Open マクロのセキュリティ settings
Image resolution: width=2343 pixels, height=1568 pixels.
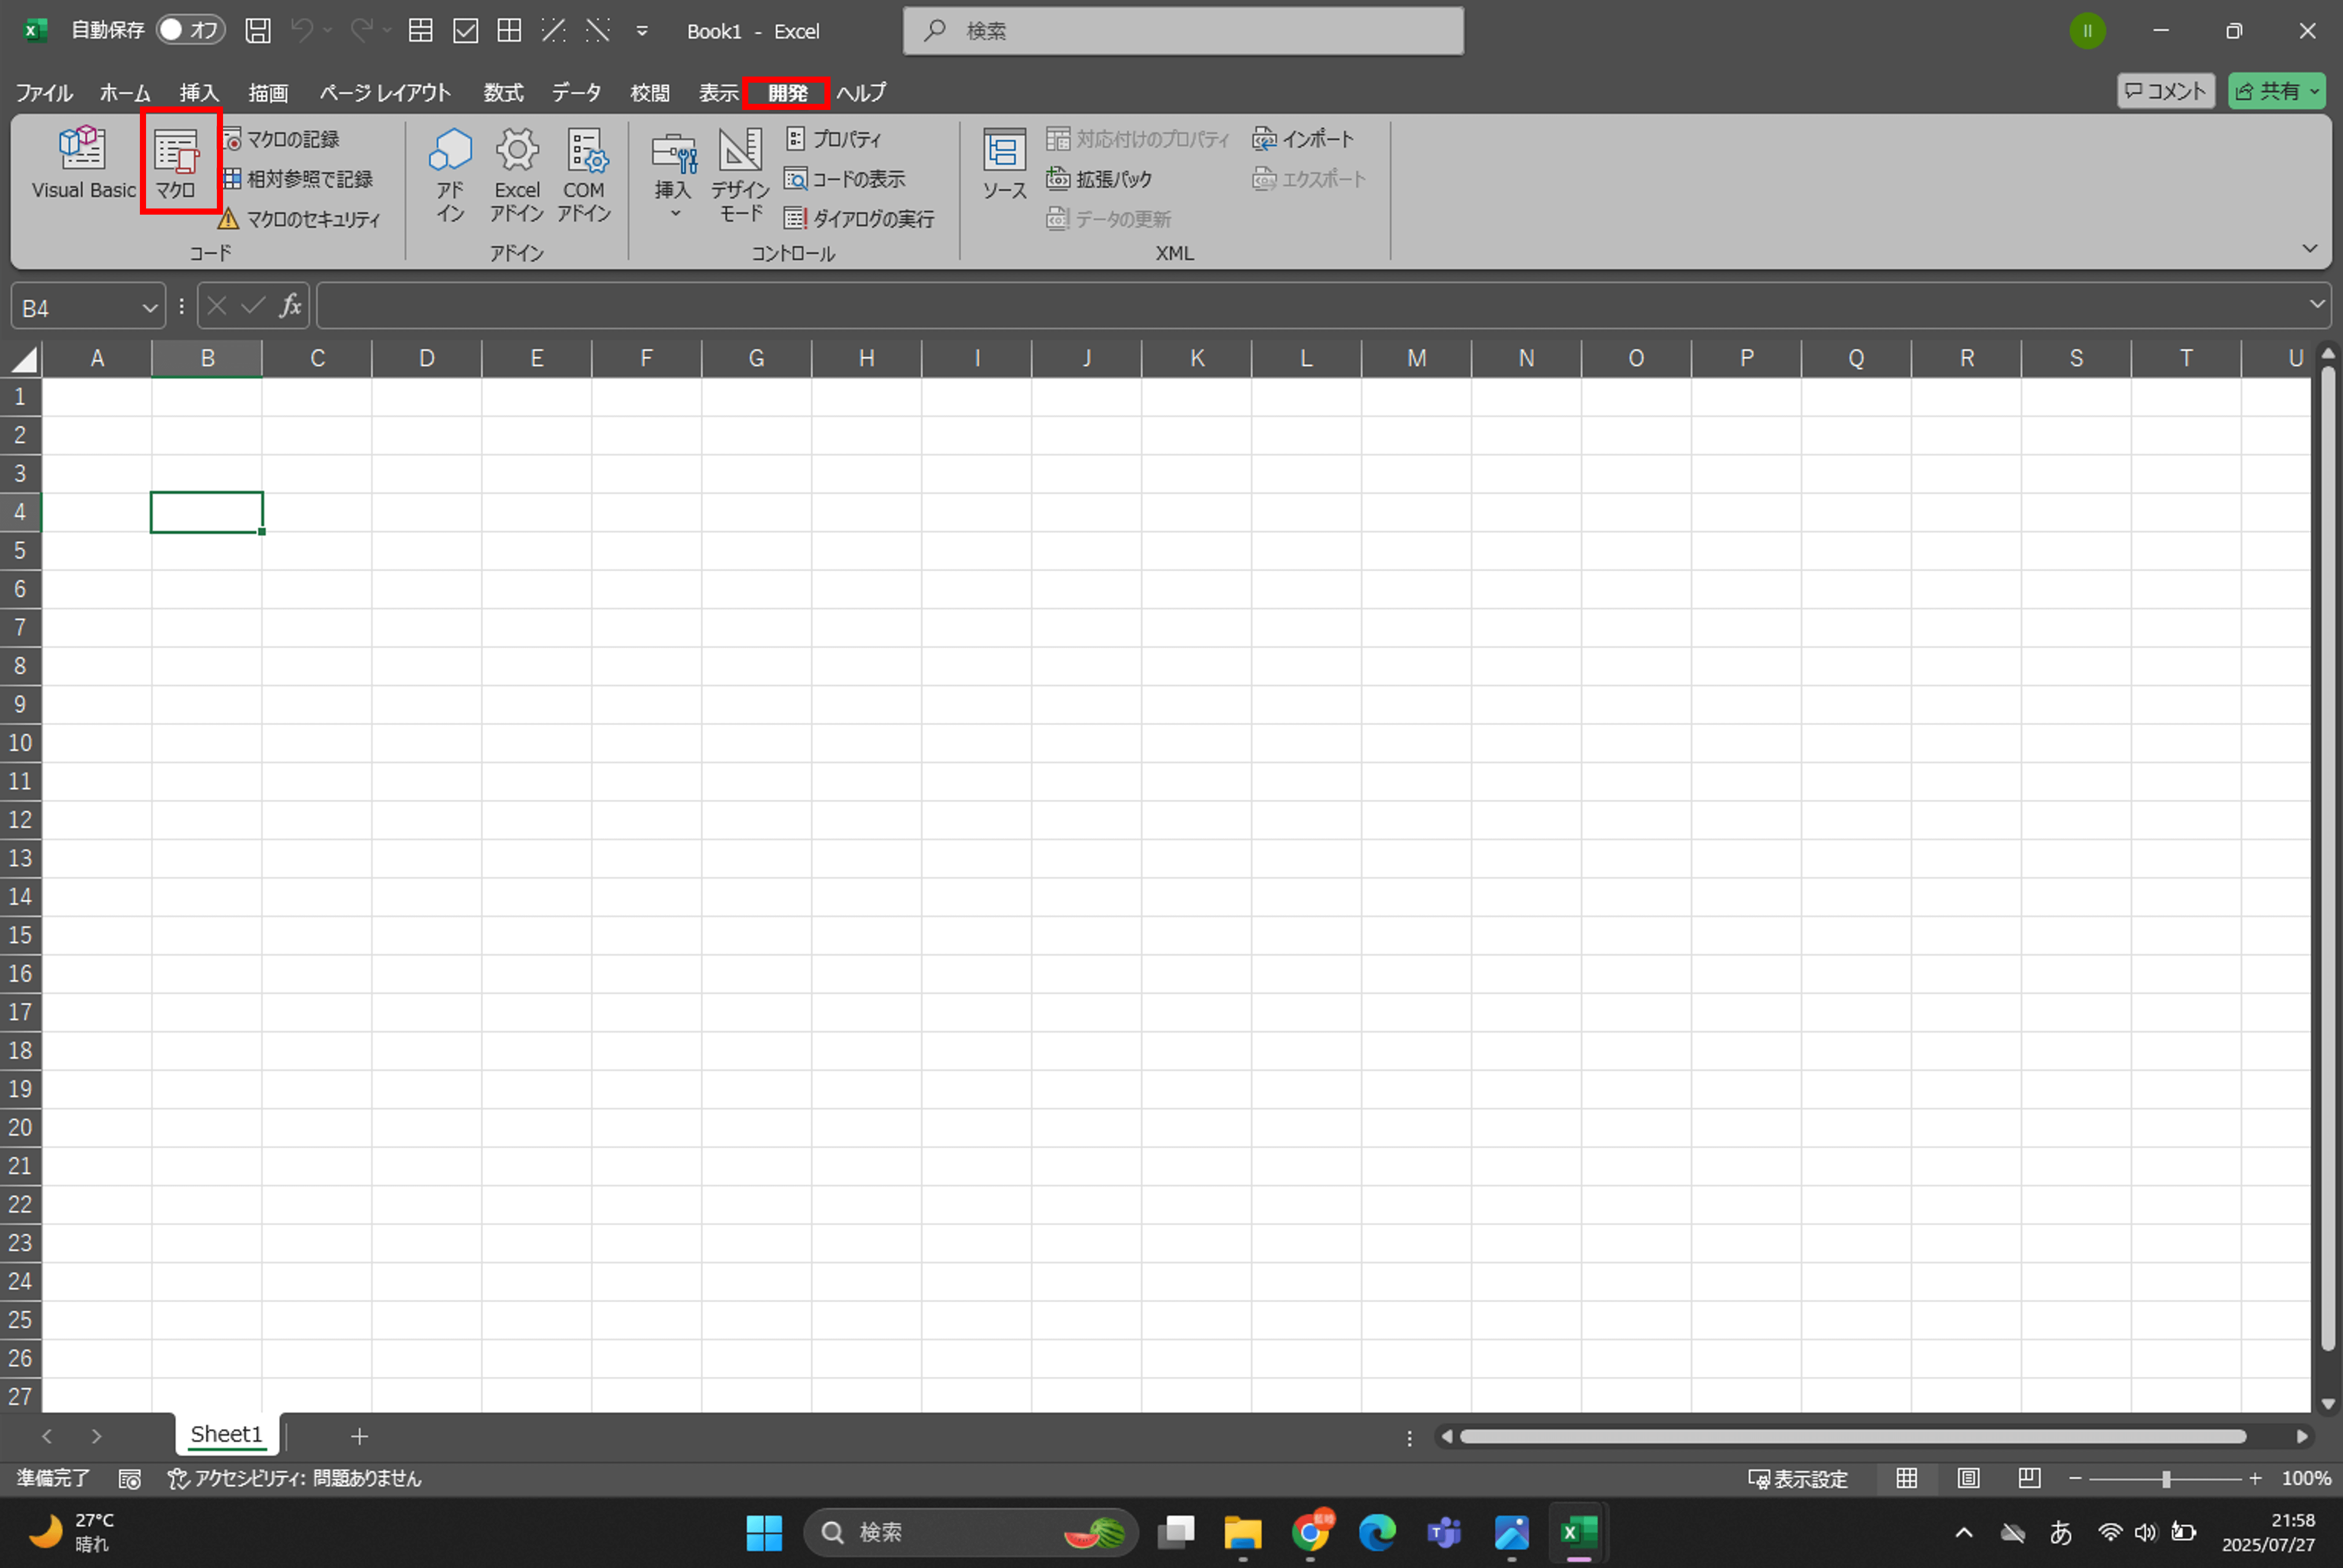(300, 219)
